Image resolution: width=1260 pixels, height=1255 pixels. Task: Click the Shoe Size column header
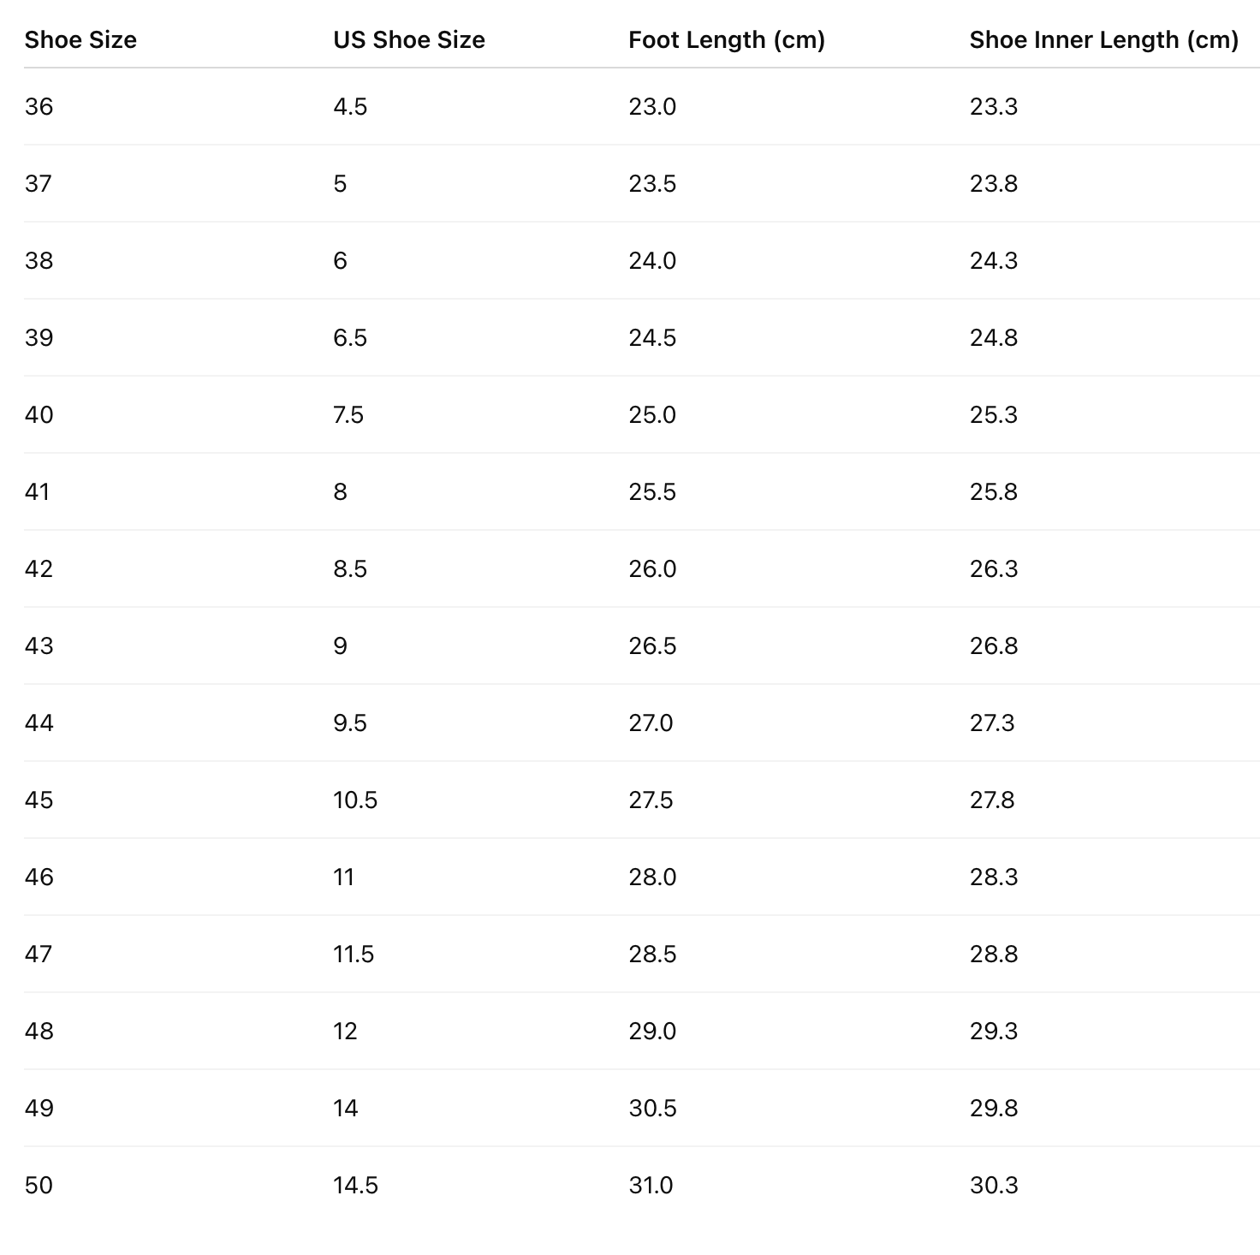pos(80,40)
